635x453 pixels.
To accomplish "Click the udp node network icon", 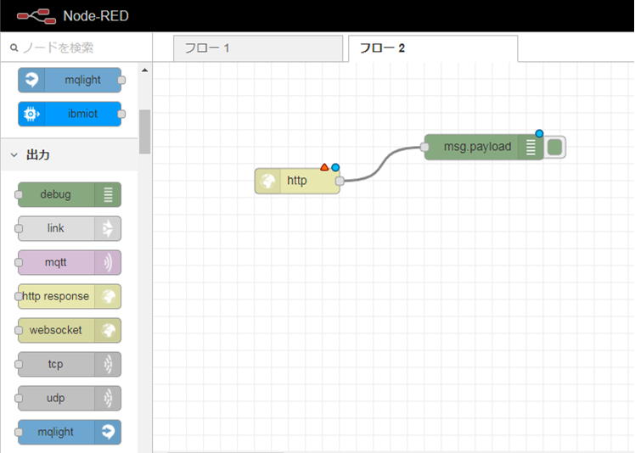I will (x=108, y=399).
